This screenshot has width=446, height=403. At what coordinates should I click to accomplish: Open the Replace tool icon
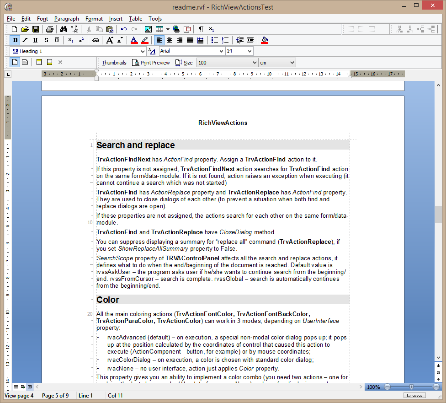[x=74, y=29]
